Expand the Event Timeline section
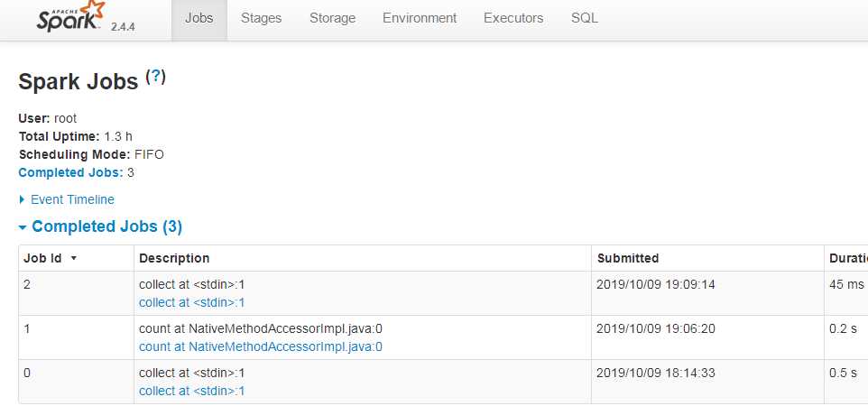The width and height of the screenshot is (868, 406). coord(67,199)
